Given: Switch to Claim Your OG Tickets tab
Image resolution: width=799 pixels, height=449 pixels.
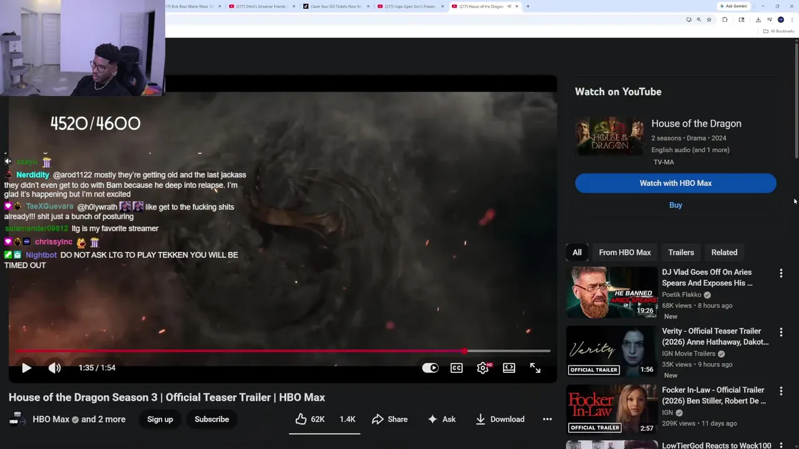Looking at the screenshot, I should click(x=336, y=6).
